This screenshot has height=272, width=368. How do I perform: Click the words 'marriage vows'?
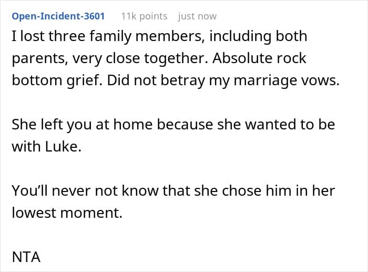(x=287, y=80)
